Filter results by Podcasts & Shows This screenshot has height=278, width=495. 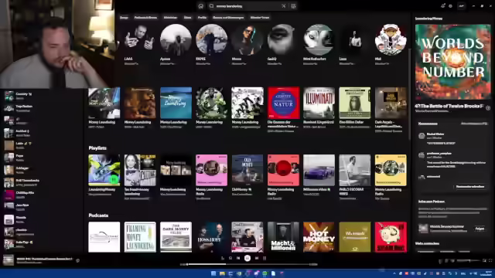pyautogui.click(x=145, y=18)
